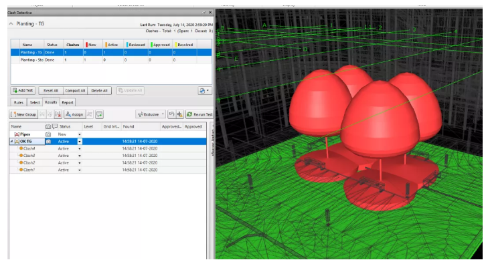Re-run the clash test
The width and height of the screenshot is (488, 264).
(x=199, y=114)
